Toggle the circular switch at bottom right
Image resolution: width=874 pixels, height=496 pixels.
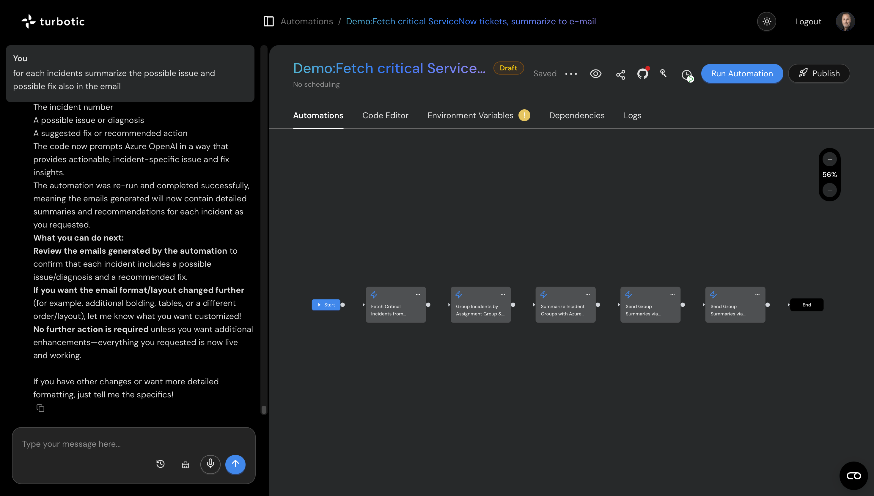pyautogui.click(x=853, y=475)
